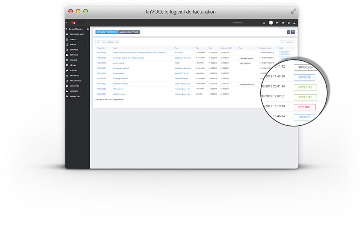Image resolution: width=364 pixels, height=226 pixels.
Task: Click the list icon for Tâches
Action: (x=67, y=65)
